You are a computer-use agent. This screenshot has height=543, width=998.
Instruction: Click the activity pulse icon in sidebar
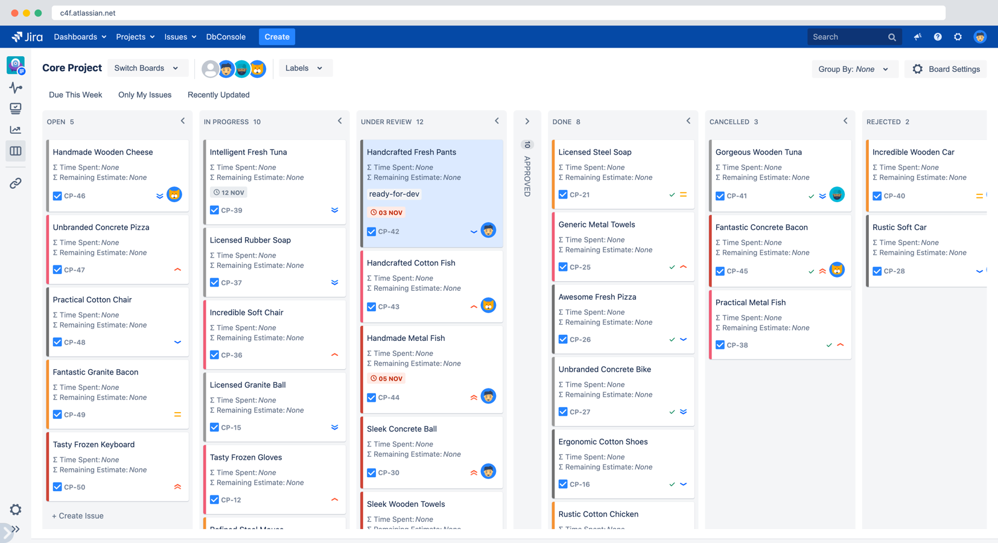click(x=16, y=87)
